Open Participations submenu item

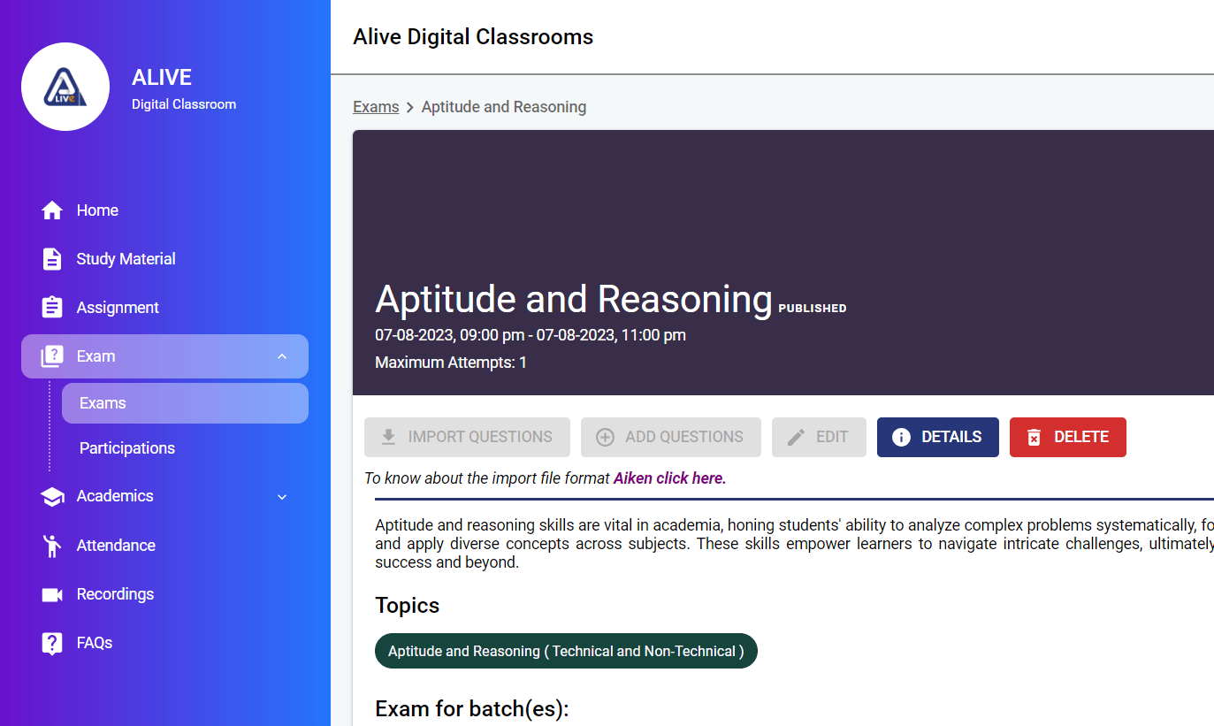127,448
